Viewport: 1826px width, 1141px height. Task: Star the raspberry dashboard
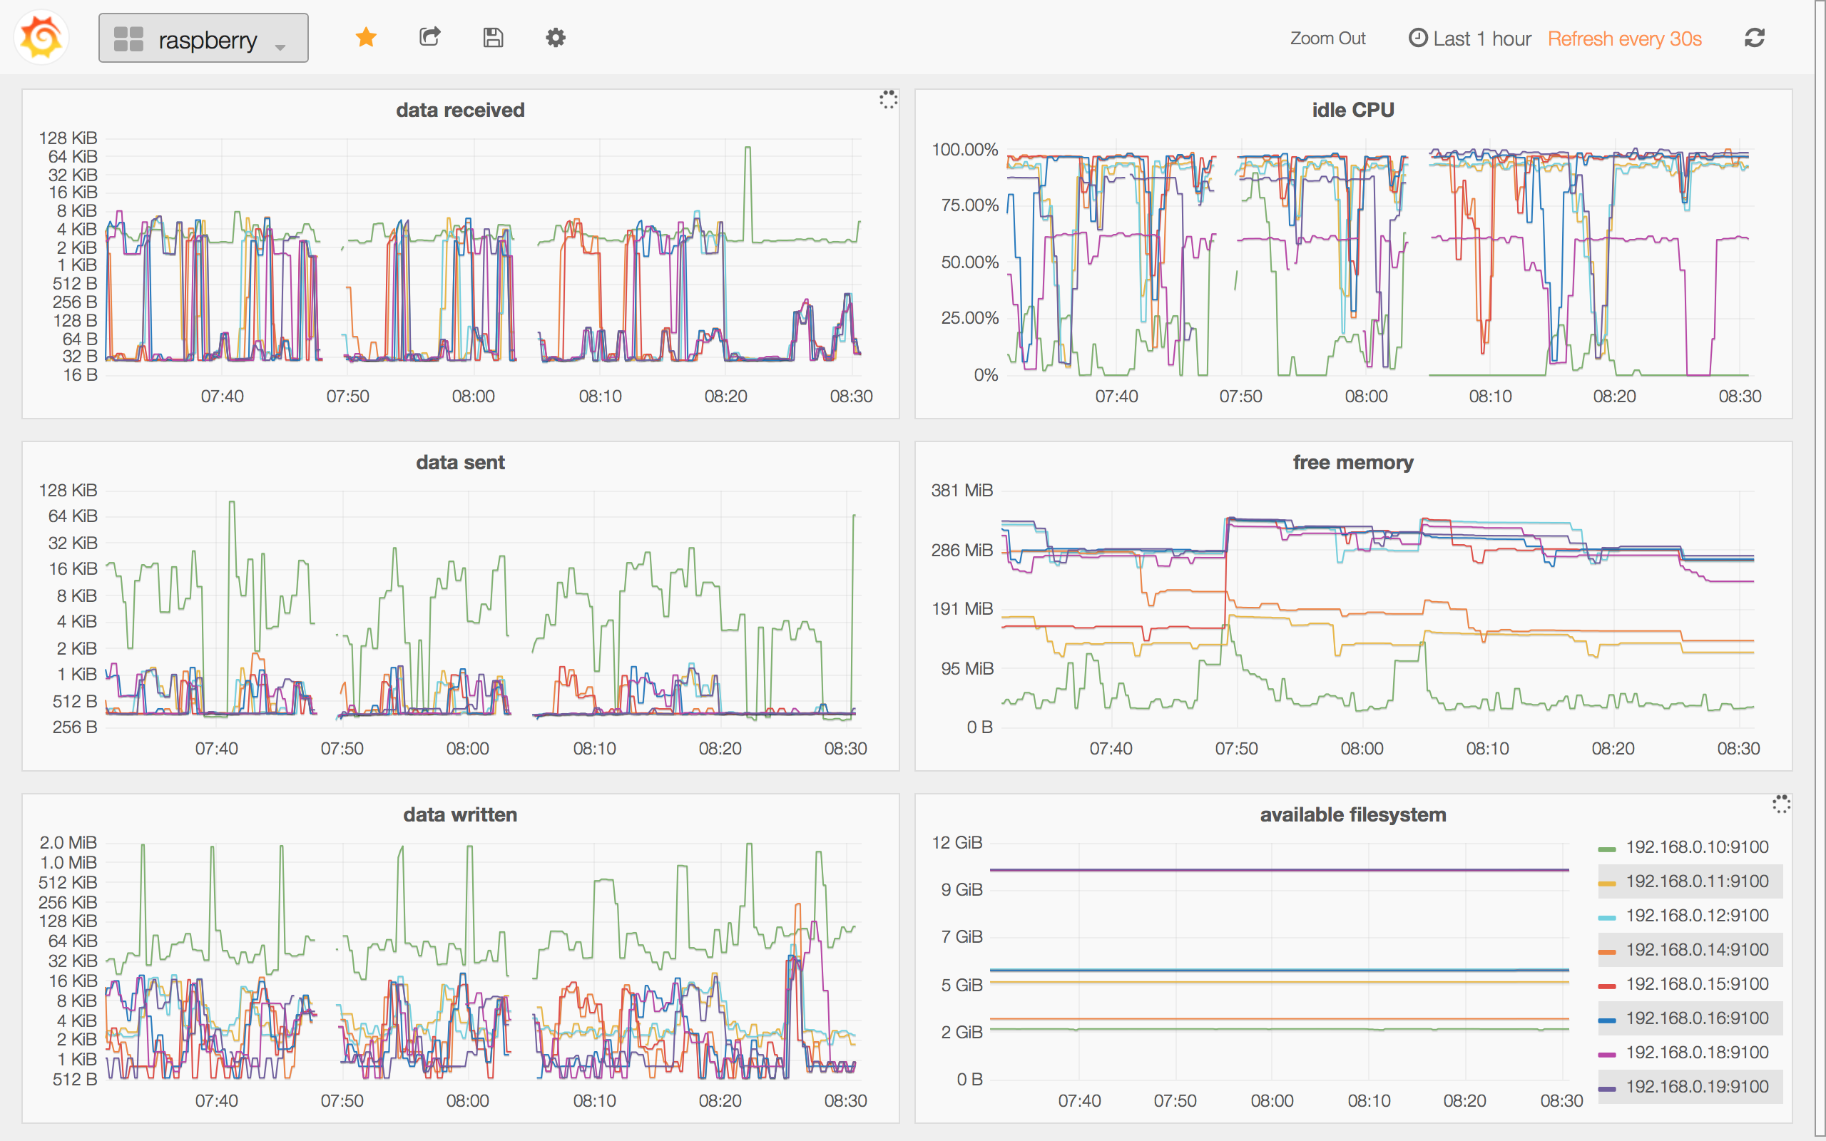click(366, 38)
